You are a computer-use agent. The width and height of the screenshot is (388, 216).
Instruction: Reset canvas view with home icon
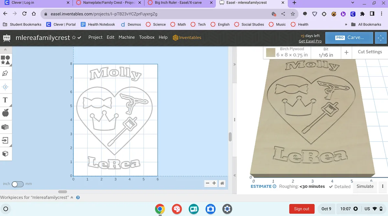[x=222, y=183]
